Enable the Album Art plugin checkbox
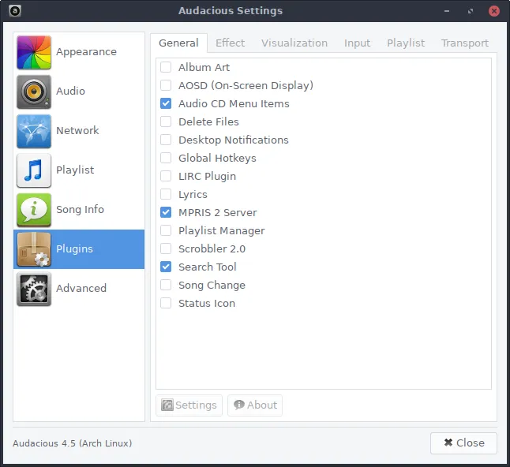Viewport: 510px width, 467px height. point(166,68)
